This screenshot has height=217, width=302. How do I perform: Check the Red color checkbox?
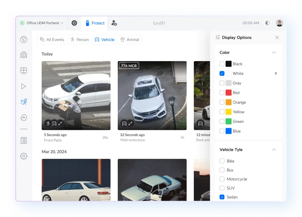[222, 93]
